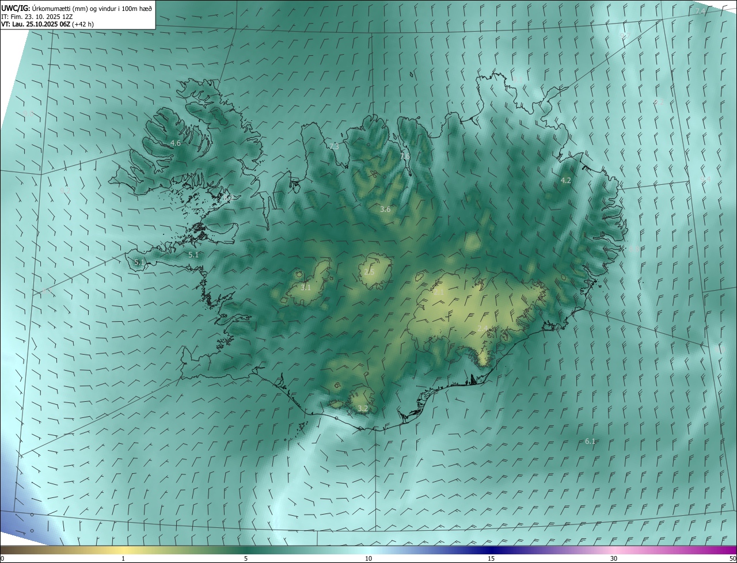Click the color scale tick label "30"

coord(614,559)
